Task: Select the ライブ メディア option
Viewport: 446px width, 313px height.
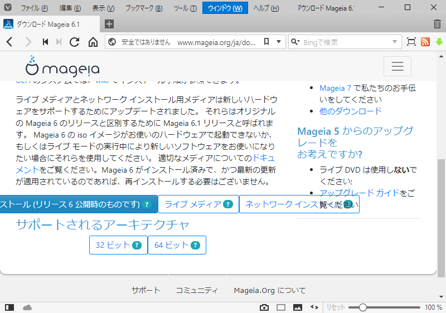Action: point(198,204)
